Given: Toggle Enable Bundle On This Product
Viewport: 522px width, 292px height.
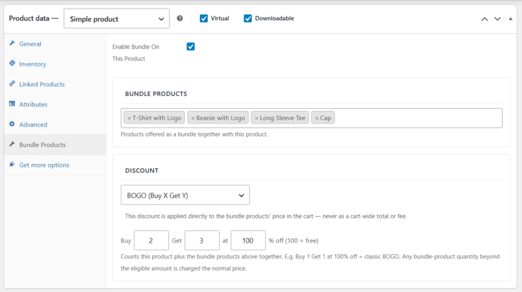Looking at the screenshot, I should pyautogui.click(x=190, y=46).
